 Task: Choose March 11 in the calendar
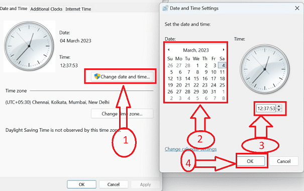(x=222, y=72)
